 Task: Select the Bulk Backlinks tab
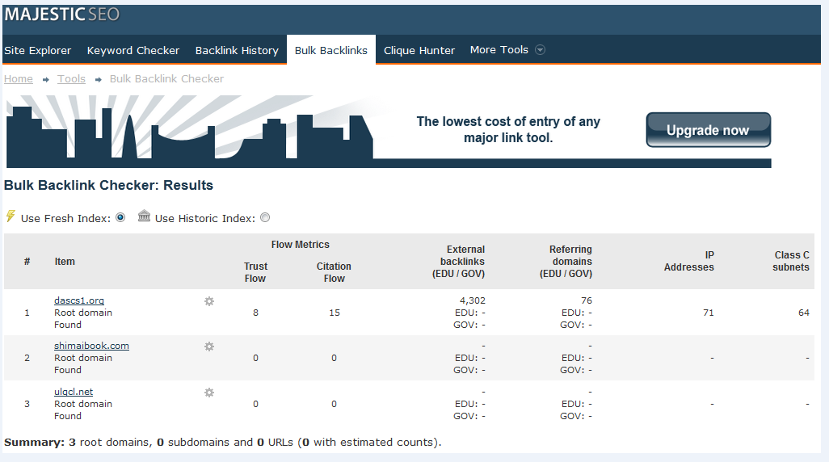click(331, 50)
